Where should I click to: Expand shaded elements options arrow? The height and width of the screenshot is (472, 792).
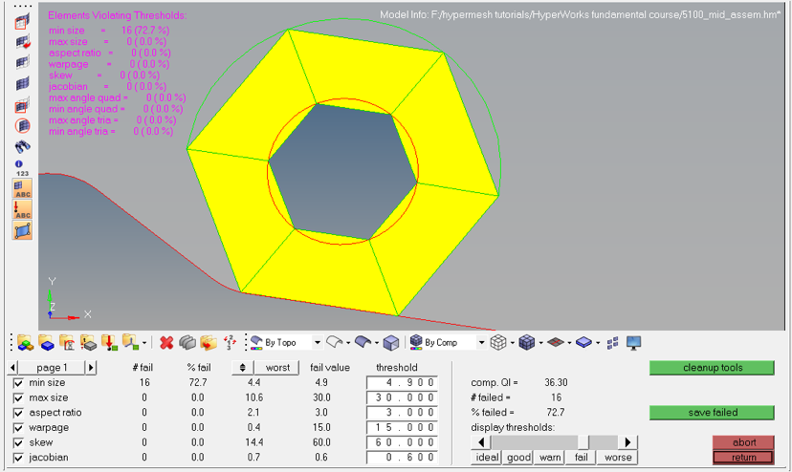point(541,343)
